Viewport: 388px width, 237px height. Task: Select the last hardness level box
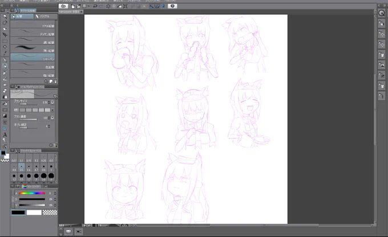pos(47,110)
